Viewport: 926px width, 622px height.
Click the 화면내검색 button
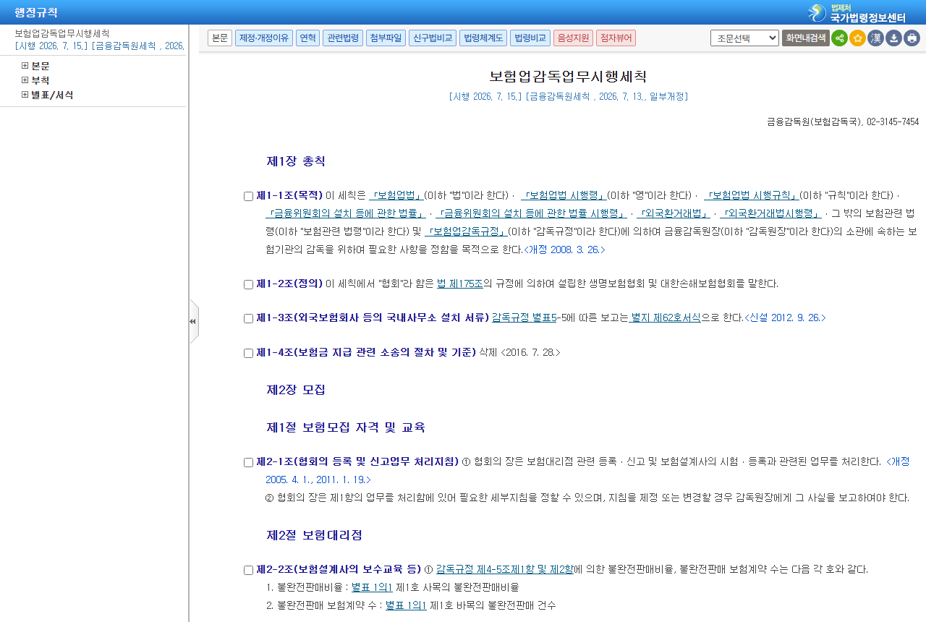(805, 38)
